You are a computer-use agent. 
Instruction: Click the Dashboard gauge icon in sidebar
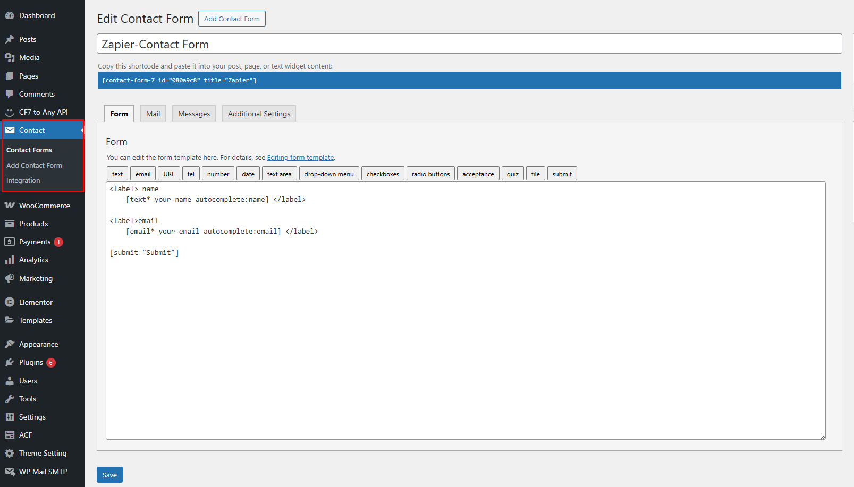pyautogui.click(x=10, y=15)
